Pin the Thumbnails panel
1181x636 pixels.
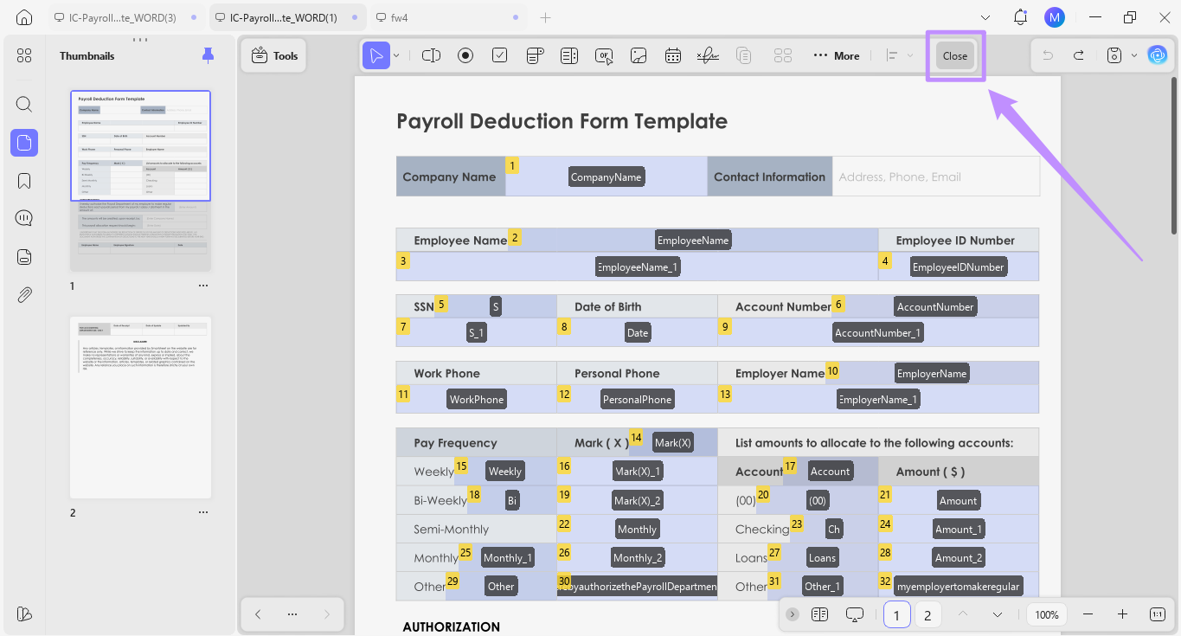tap(208, 55)
